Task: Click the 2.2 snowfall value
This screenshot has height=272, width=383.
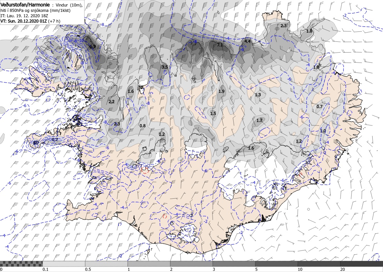Action: (111, 102)
